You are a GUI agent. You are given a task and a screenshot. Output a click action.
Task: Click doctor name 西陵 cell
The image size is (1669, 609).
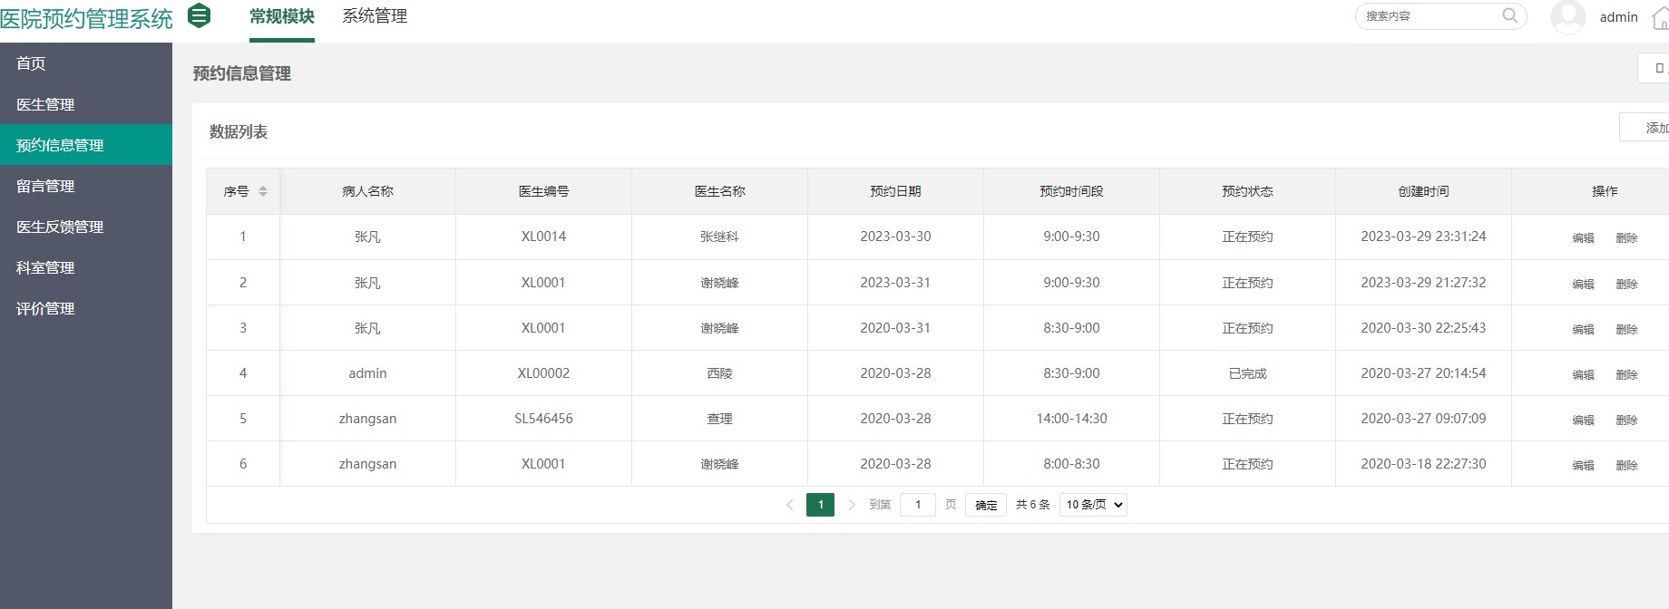(x=719, y=373)
